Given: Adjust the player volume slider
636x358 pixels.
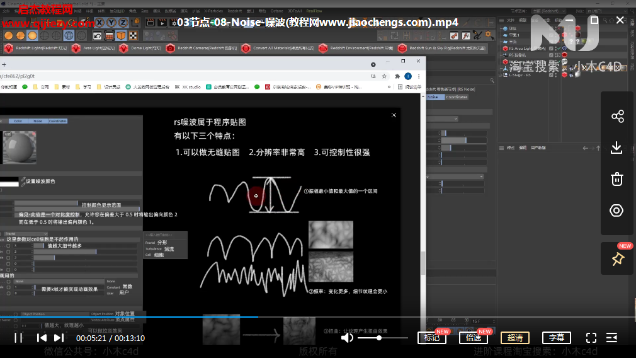Looking at the screenshot, I should tap(382, 338).
